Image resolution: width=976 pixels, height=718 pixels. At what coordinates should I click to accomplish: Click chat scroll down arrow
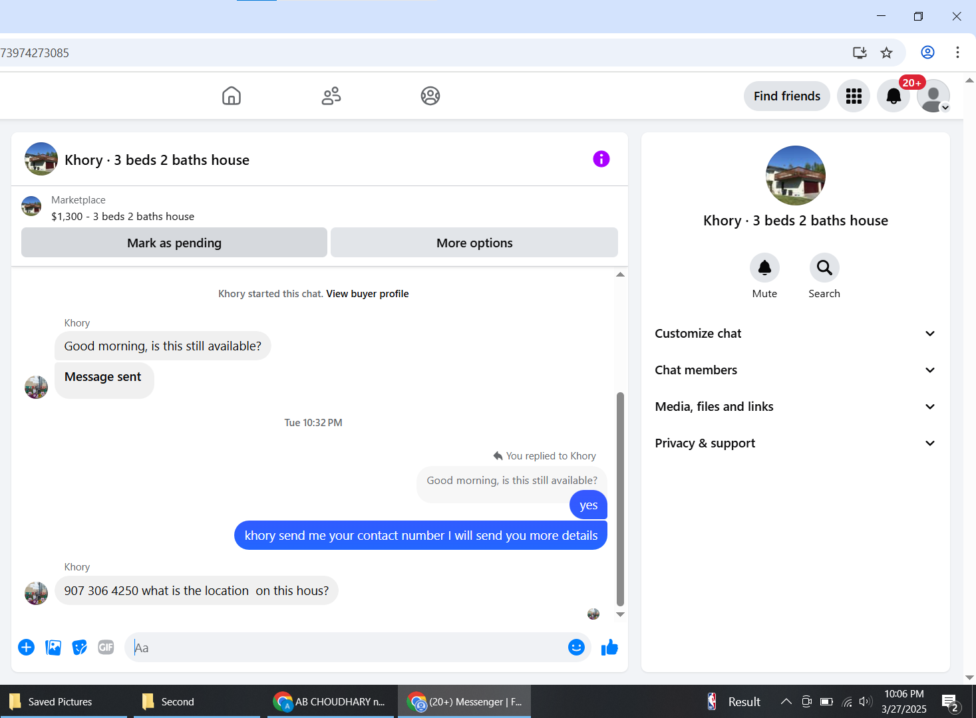tap(620, 614)
